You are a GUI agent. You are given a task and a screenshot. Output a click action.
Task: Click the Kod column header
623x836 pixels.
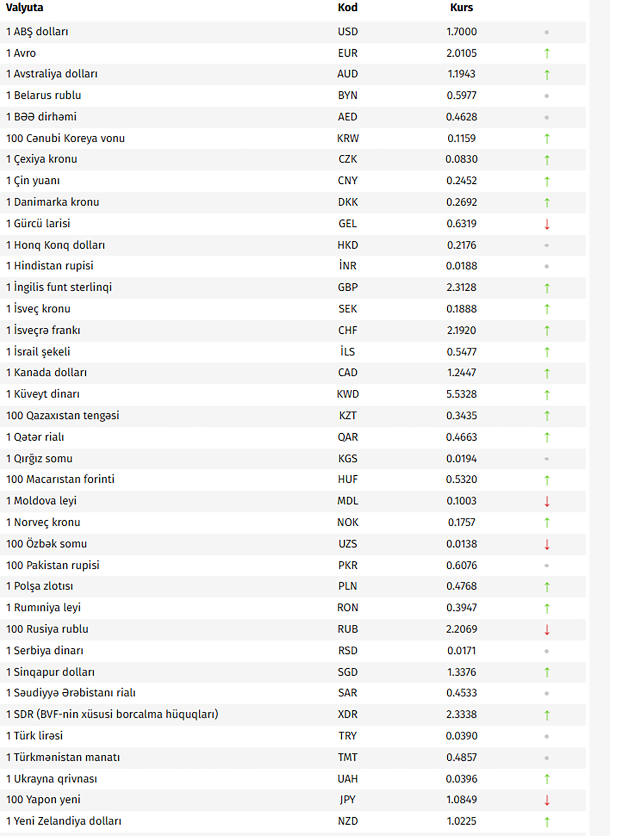click(347, 7)
